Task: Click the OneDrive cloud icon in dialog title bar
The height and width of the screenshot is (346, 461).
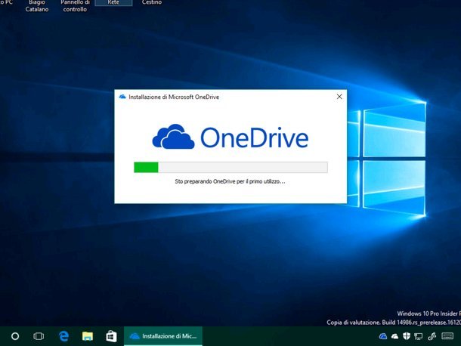Action: tap(122, 97)
